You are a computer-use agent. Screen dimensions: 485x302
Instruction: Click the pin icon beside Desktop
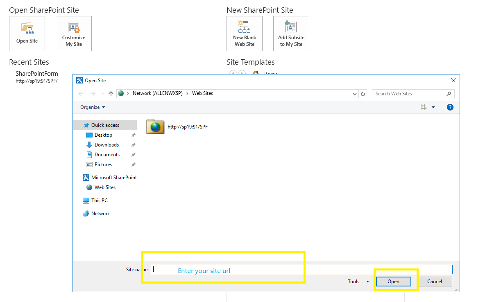point(133,135)
